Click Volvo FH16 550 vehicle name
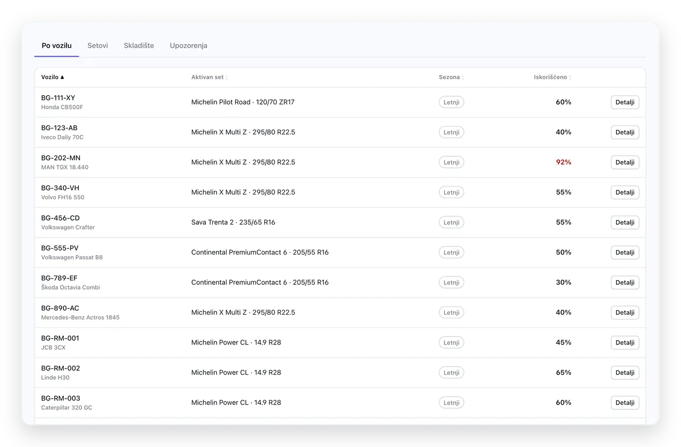Image resolution: width=681 pixels, height=447 pixels. (63, 197)
